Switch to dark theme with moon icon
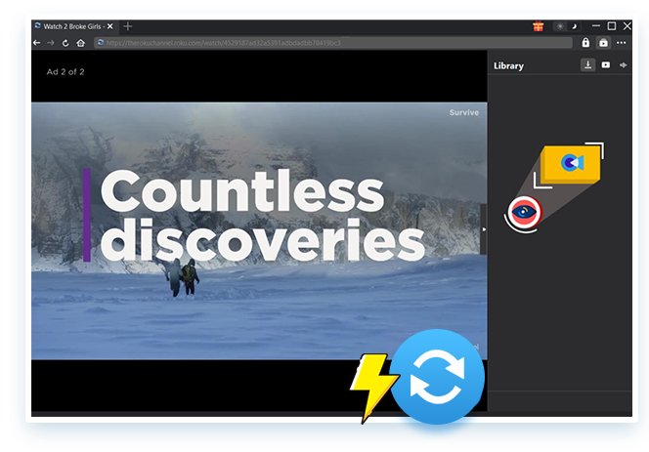The image size is (649, 452). pyautogui.click(x=574, y=26)
